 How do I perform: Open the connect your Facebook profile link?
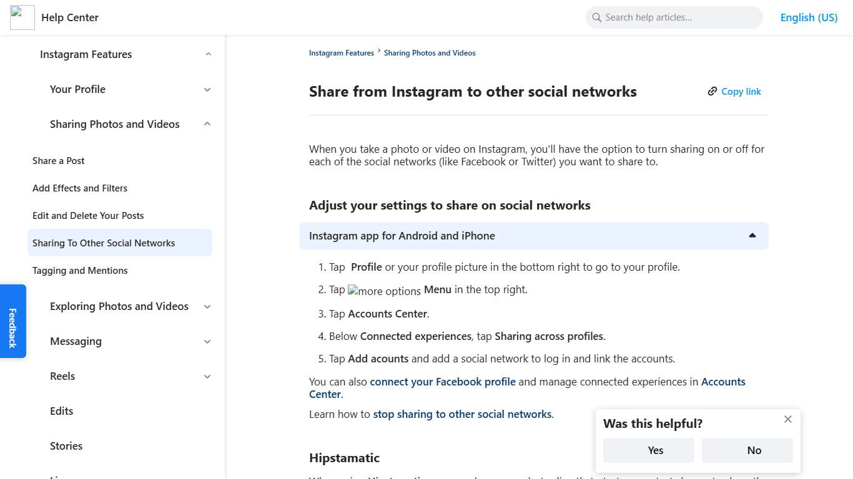pyautogui.click(x=443, y=382)
